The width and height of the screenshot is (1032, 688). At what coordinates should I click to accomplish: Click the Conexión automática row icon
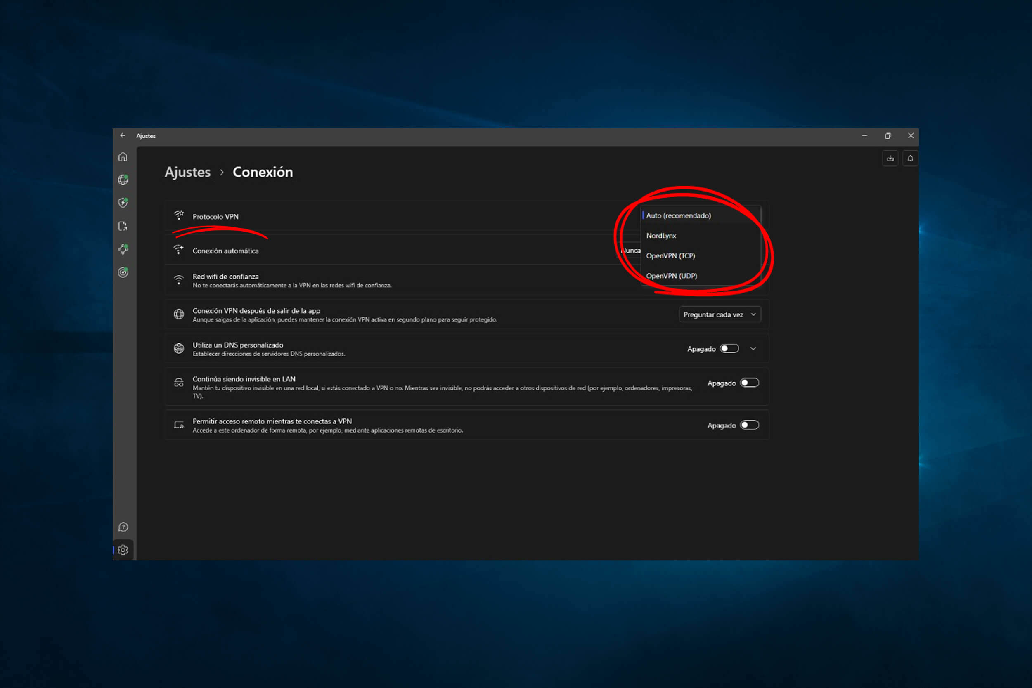pyautogui.click(x=179, y=250)
